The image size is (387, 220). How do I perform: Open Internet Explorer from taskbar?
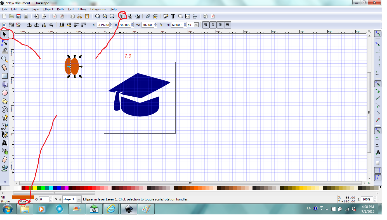[111, 209]
